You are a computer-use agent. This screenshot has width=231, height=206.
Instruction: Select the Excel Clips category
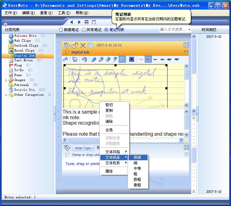tap(24, 50)
